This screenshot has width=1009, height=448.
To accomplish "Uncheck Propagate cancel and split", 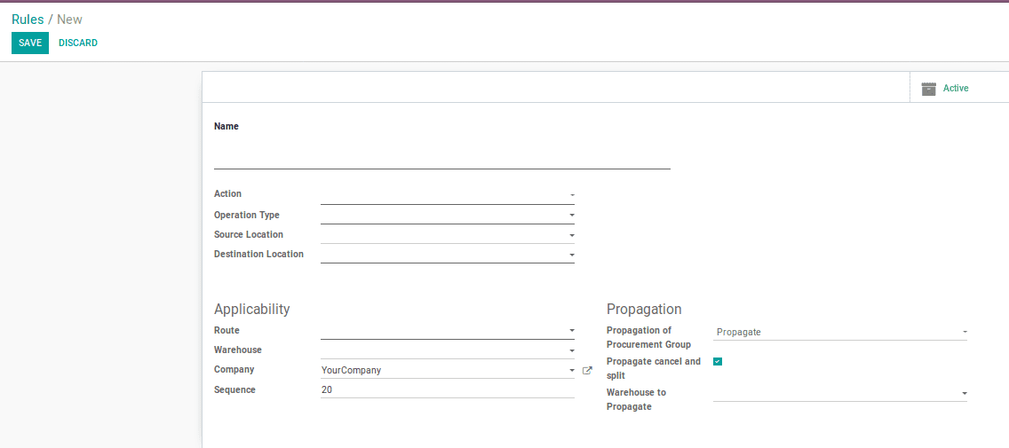I will (718, 362).
